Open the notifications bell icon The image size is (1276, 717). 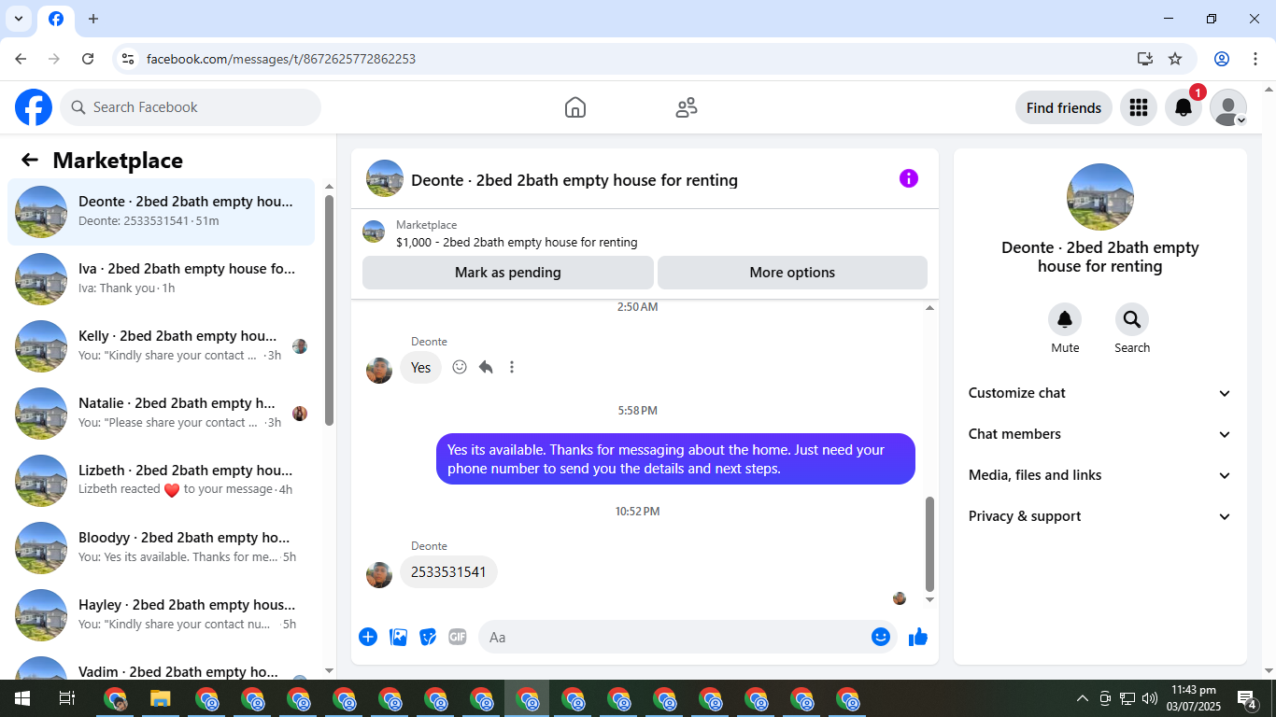pyautogui.click(x=1183, y=107)
